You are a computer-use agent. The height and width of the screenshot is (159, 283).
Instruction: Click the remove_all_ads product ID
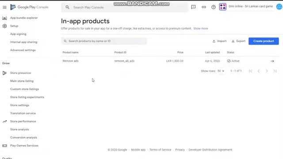[x=124, y=61]
